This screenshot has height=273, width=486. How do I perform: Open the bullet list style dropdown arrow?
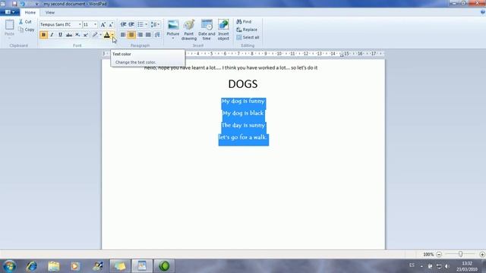click(x=147, y=24)
